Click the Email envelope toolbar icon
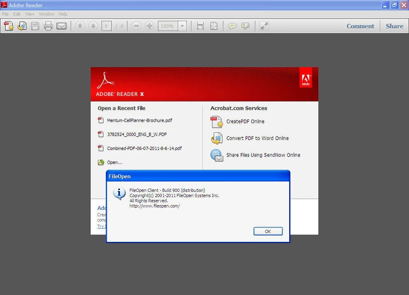This screenshot has width=409, height=295. tap(62, 26)
